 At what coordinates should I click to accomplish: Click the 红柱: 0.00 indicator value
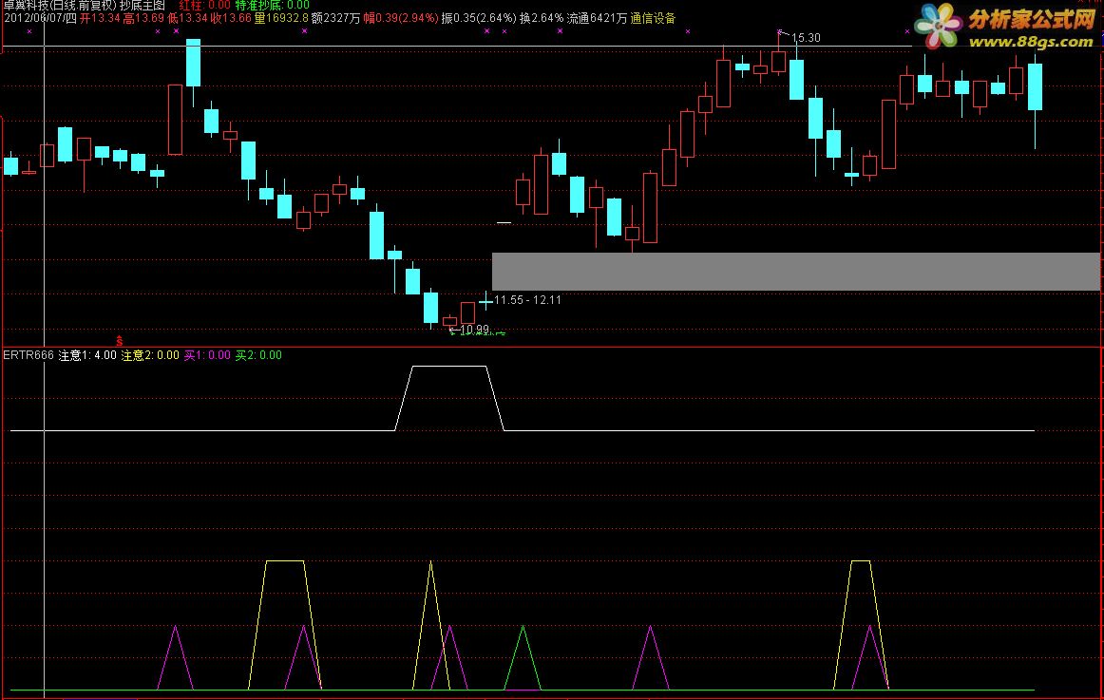pyautogui.click(x=205, y=5)
